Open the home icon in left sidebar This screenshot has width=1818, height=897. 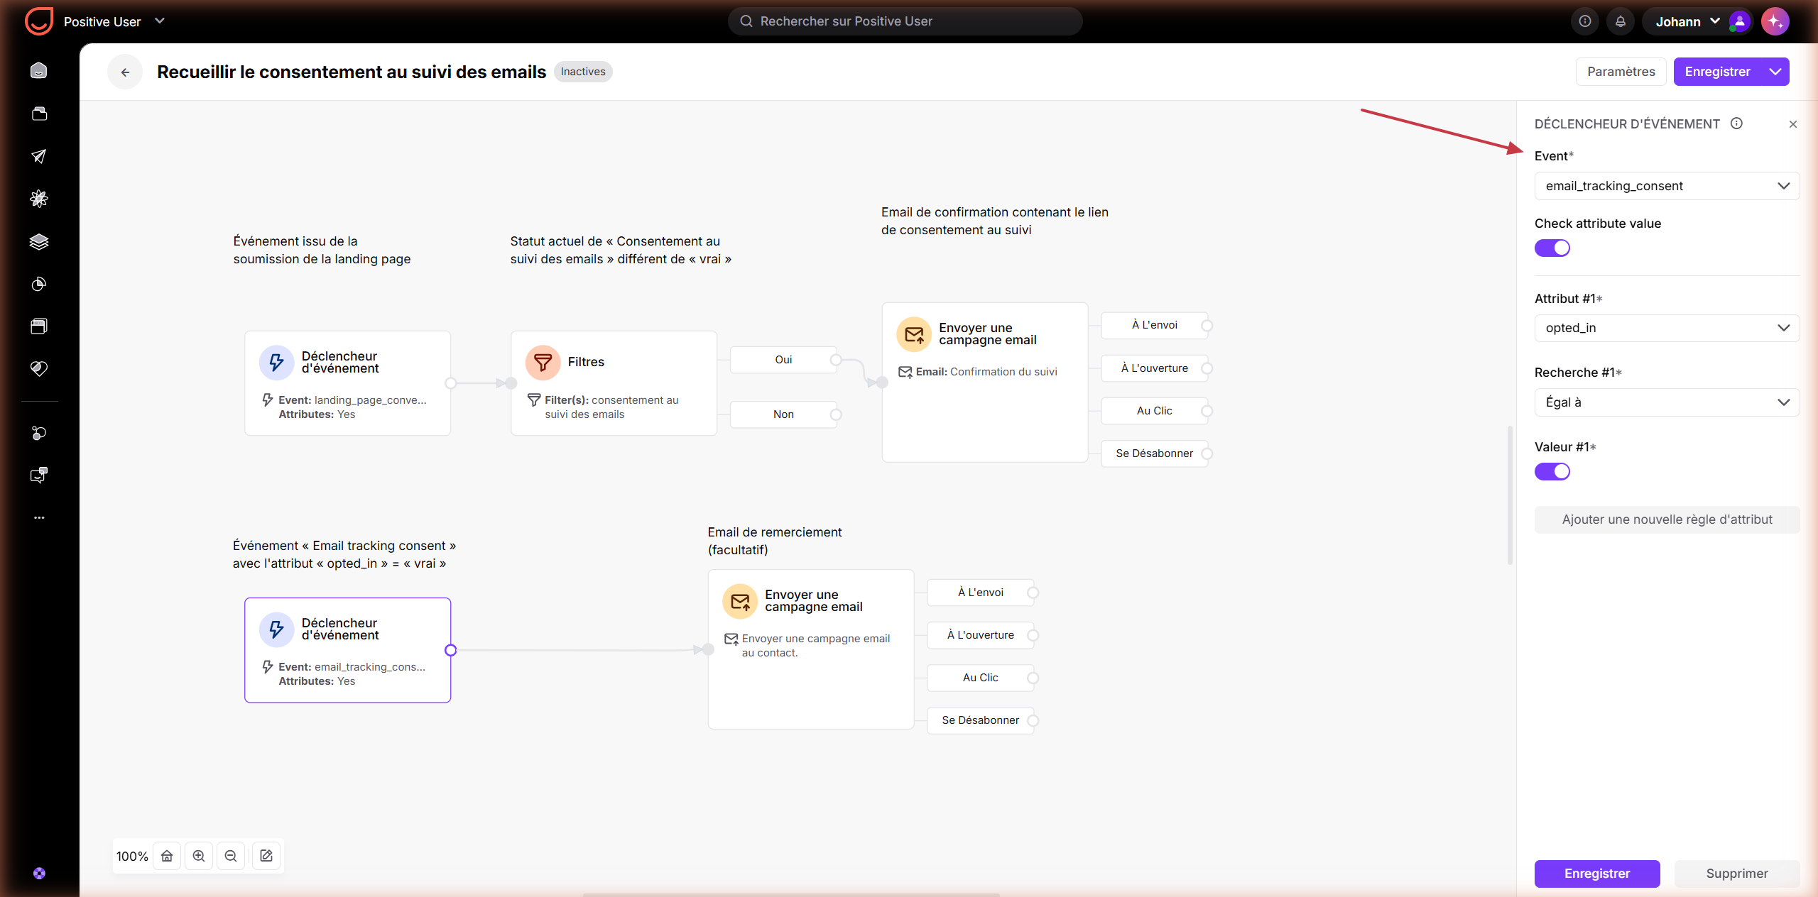click(39, 71)
